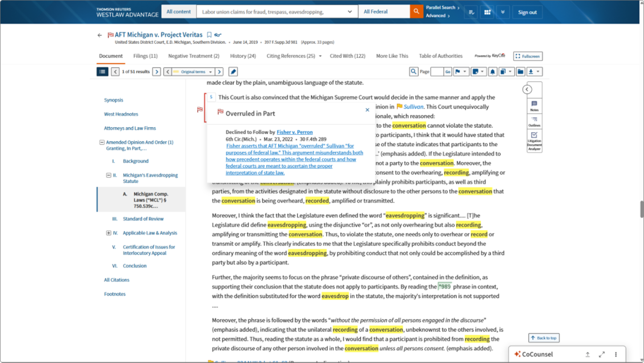Viewport: 644px width, 363px height.
Task: Open the Citing References (25) tab
Action: (x=291, y=56)
